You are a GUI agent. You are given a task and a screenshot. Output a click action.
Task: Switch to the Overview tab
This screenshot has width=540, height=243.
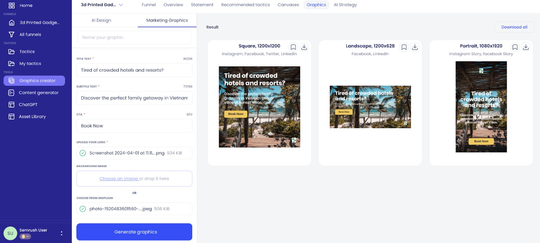[173, 5]
